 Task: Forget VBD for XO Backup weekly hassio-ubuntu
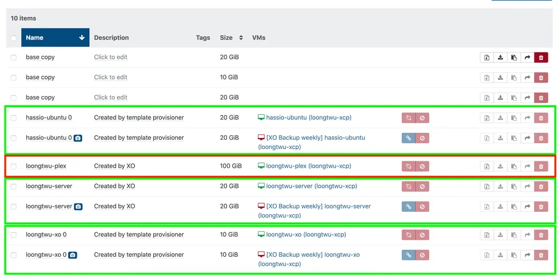pos(422,138)
